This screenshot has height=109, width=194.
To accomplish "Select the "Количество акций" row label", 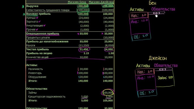I will click(x=37, y=57).
